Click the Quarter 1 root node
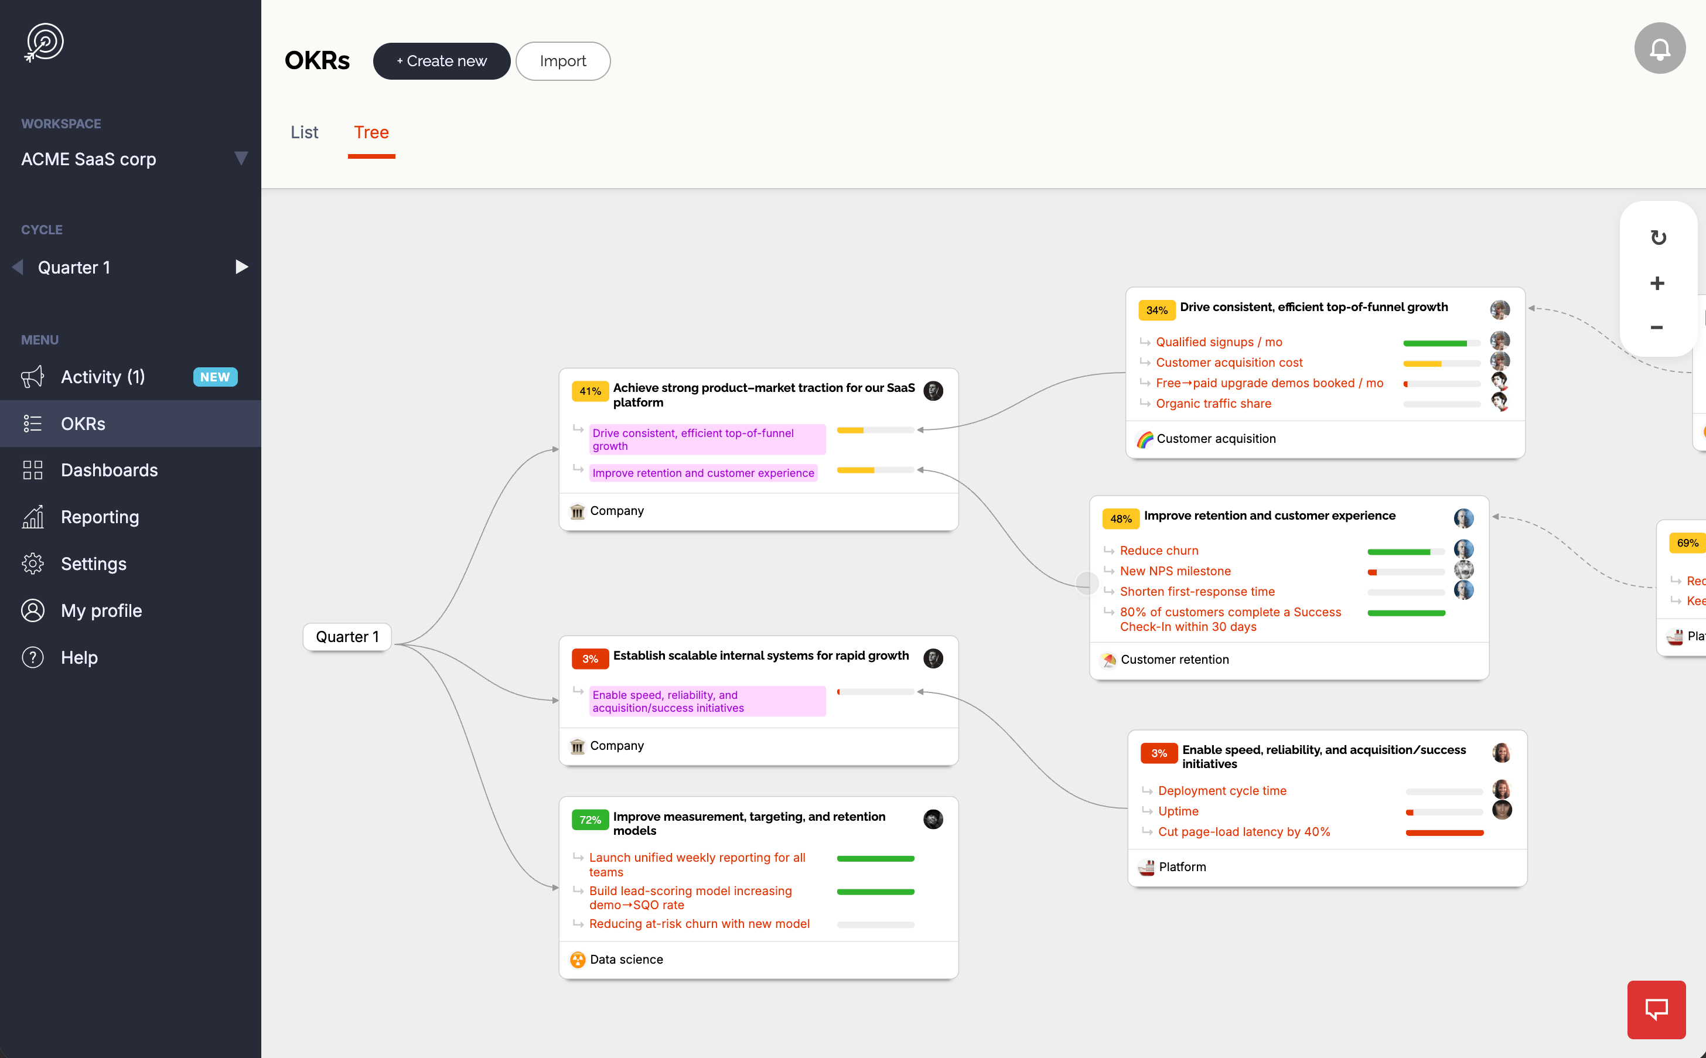1706x1058 pixels. coord(347,637)
